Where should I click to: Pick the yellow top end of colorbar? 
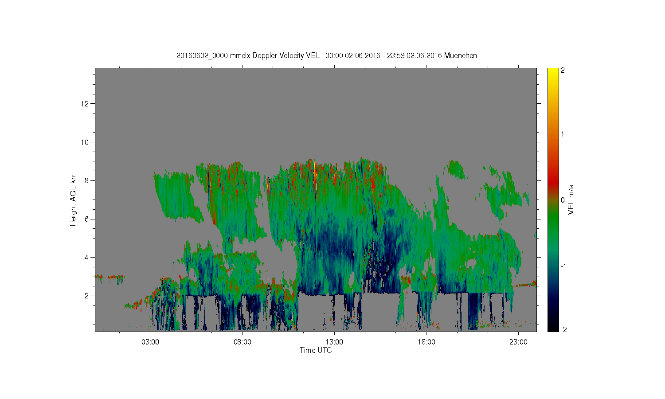click(553, 70)
